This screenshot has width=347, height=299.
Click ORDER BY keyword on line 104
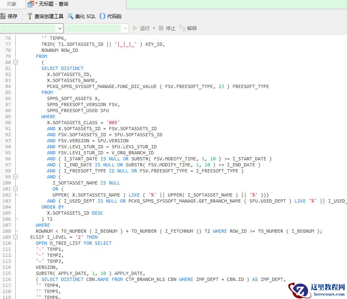tap(53, 207)
